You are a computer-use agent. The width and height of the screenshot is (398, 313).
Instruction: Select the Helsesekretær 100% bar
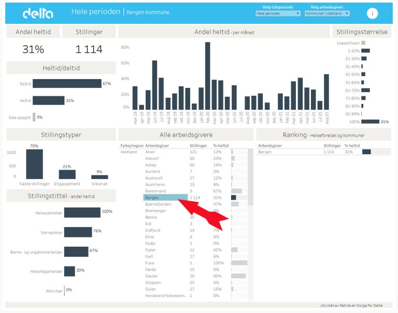click(x=82, y=213)
